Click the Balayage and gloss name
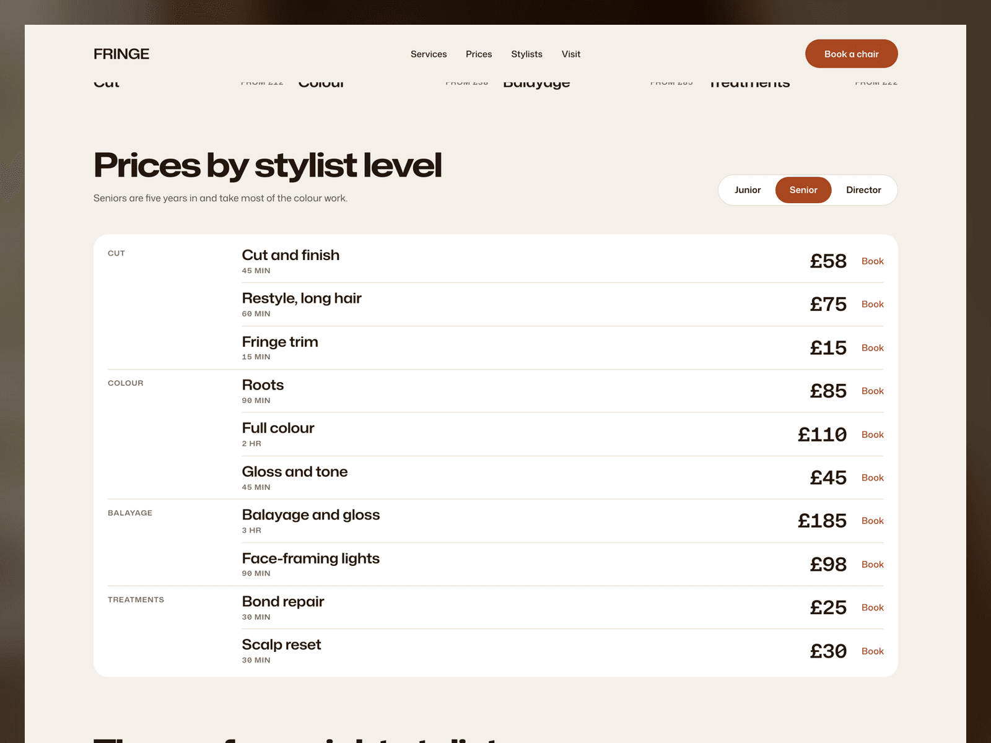The width and height of the screenshot is (991, 743). [x=311, y=515]
